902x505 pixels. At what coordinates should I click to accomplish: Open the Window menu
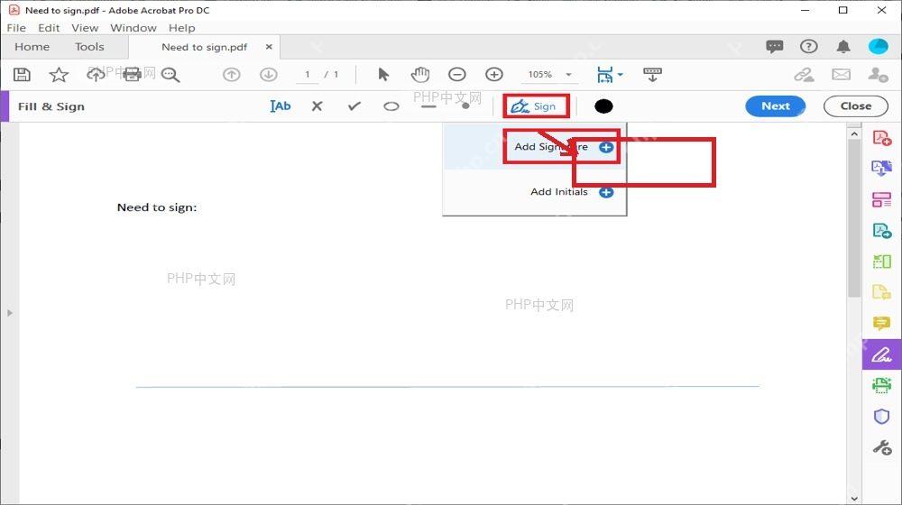pos(133,28)
